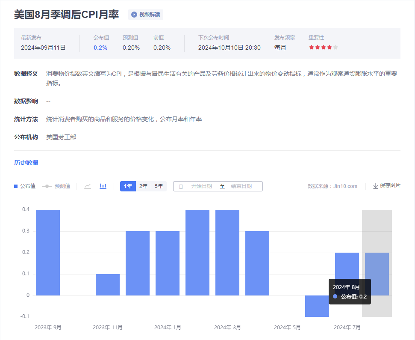This screenshot has width=415, height=340.
Task: Click the 历史数据 link
Action: [26, 163]
